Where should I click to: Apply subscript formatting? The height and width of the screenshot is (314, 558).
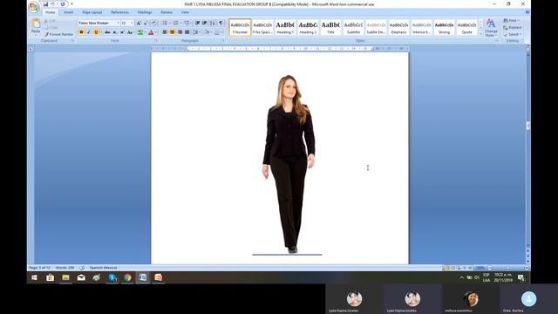(x=114, y=32)
